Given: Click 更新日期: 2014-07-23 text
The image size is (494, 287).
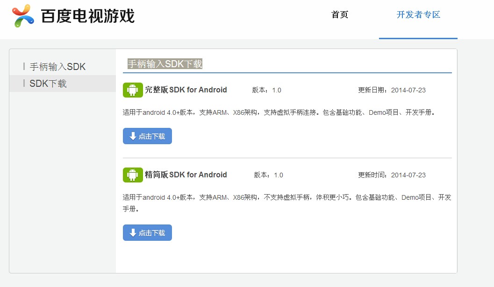Looking at the screenshot, I should click(392, 91).
